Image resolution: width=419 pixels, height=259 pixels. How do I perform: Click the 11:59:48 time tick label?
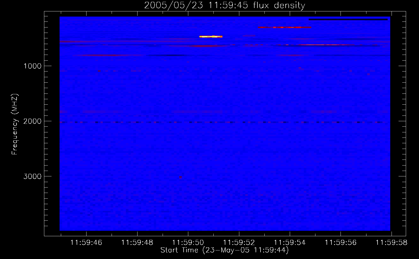137,243
